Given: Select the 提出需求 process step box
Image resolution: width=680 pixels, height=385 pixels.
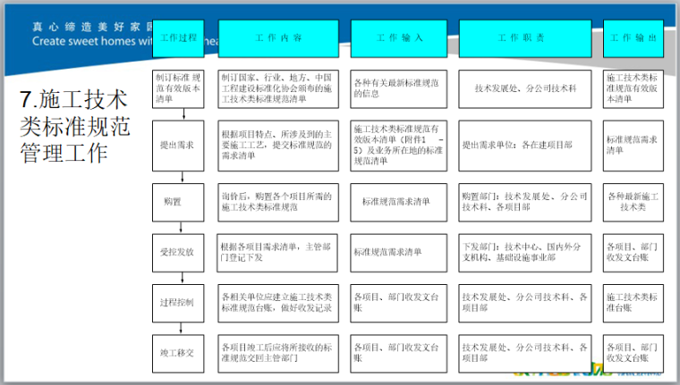Looking at the screenshot, I should 178,146.
